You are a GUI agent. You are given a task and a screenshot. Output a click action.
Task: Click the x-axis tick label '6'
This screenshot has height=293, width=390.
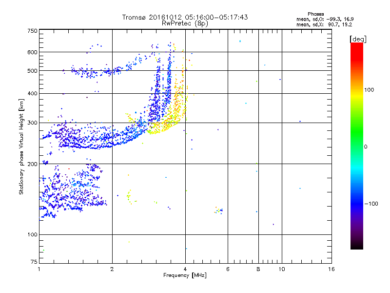[x=228, y=269]
